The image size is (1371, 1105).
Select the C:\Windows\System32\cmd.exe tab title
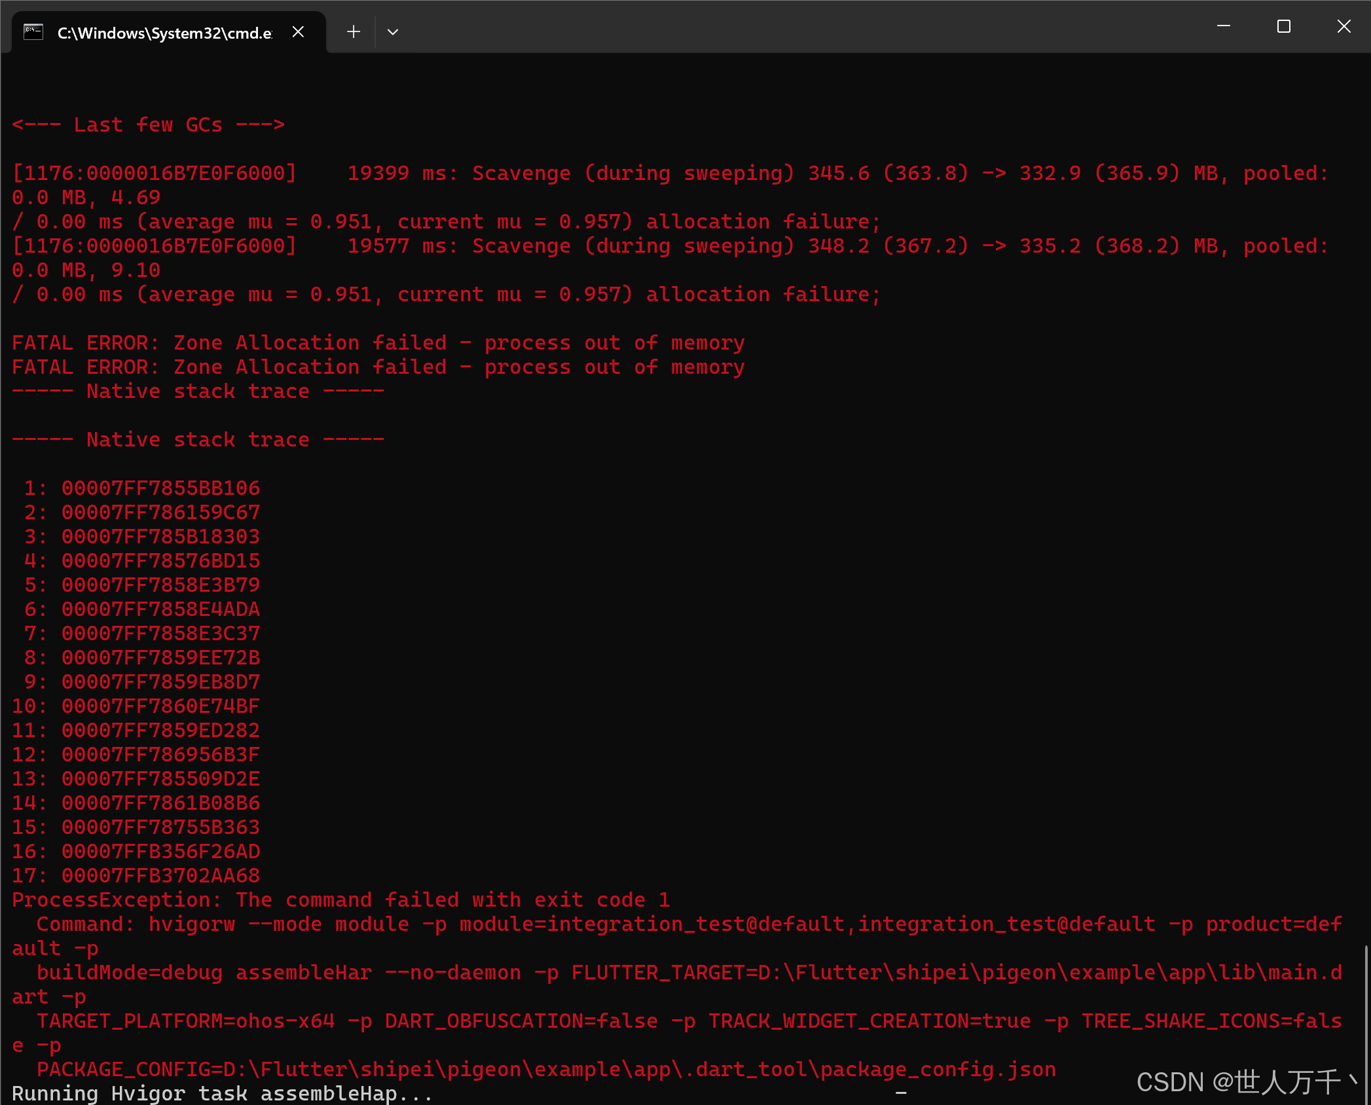coord(164,33)
